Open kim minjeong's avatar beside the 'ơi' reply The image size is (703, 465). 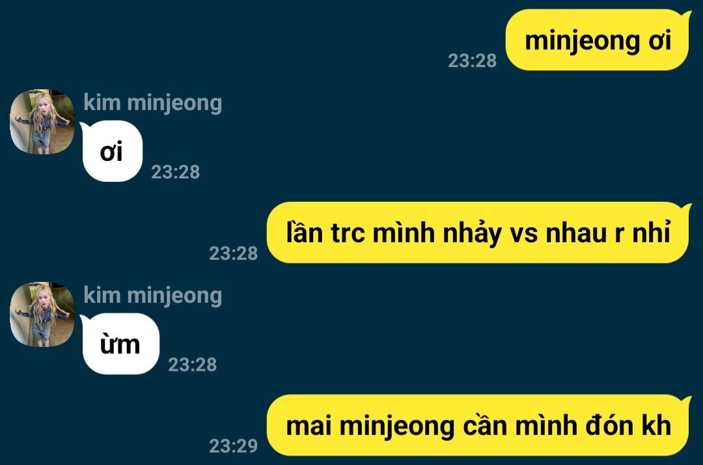[42, 122]
